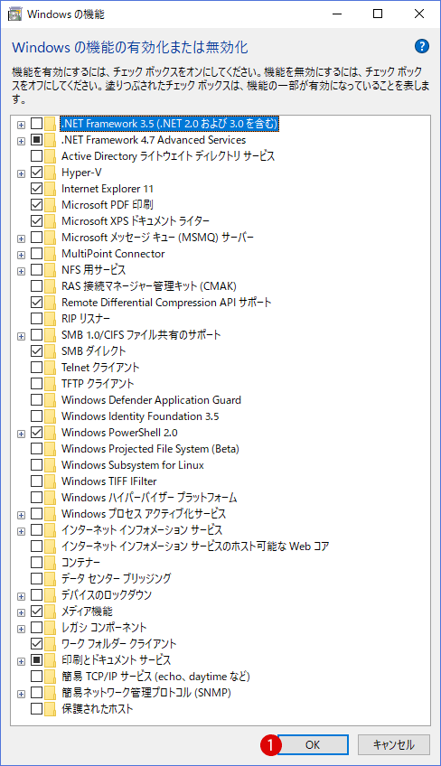Check the RIP リスナー checkbox
The image size is (441, 766).
click(36, 319)
